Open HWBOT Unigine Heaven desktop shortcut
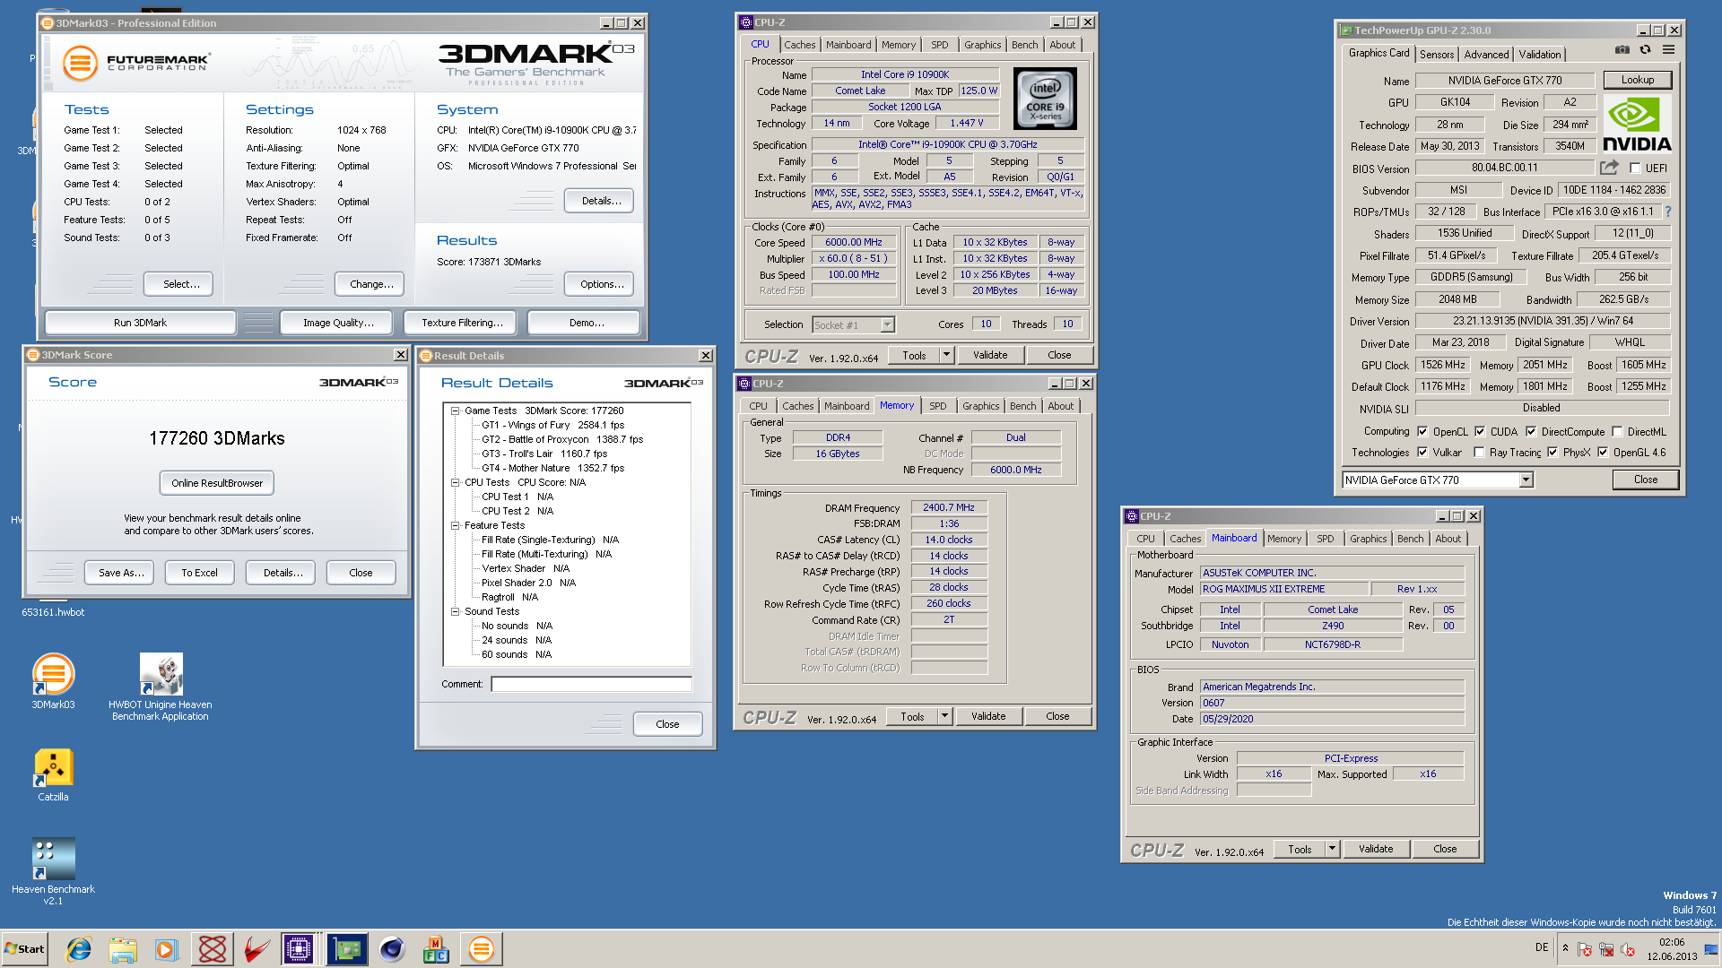This screenshot has height=968, width=1722. pos(161,686)
